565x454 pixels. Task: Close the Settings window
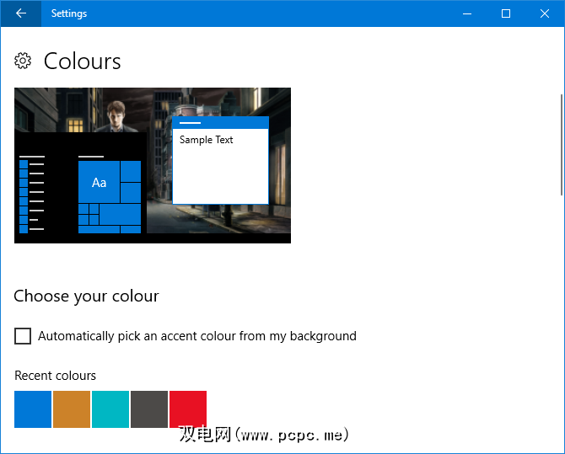point(544,13)
